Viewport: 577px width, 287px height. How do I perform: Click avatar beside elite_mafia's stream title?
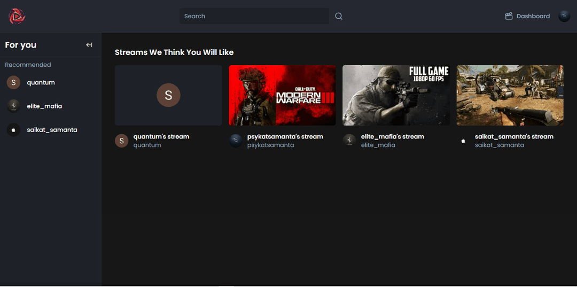click(349, 141)
